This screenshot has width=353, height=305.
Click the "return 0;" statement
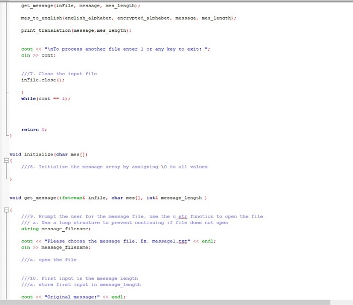click(x=34, y=130)
